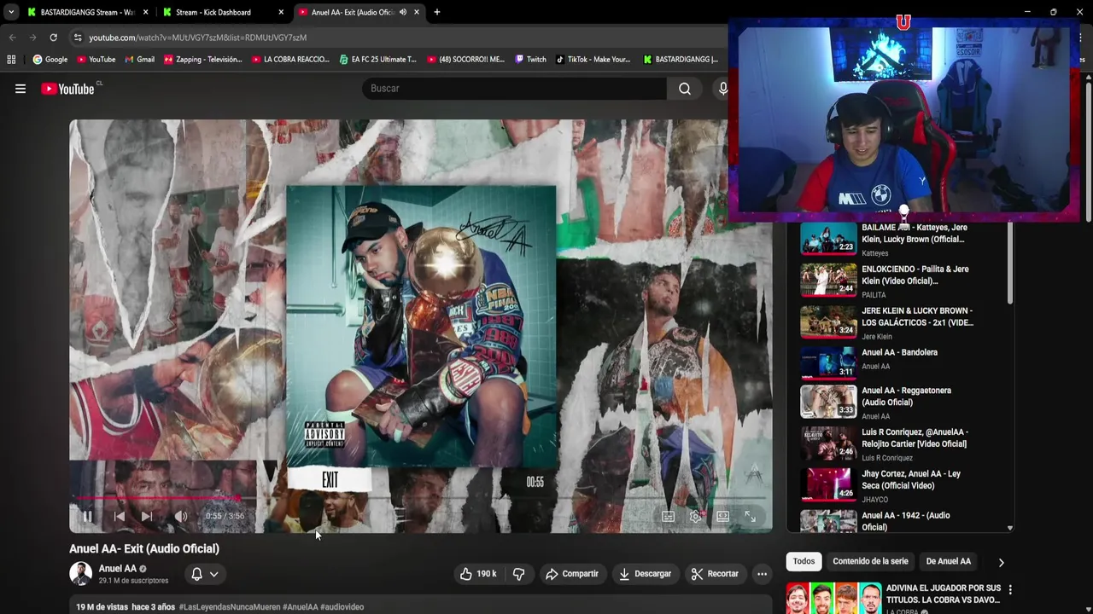Open more actions three-dot menu

[x=762, y=574]
